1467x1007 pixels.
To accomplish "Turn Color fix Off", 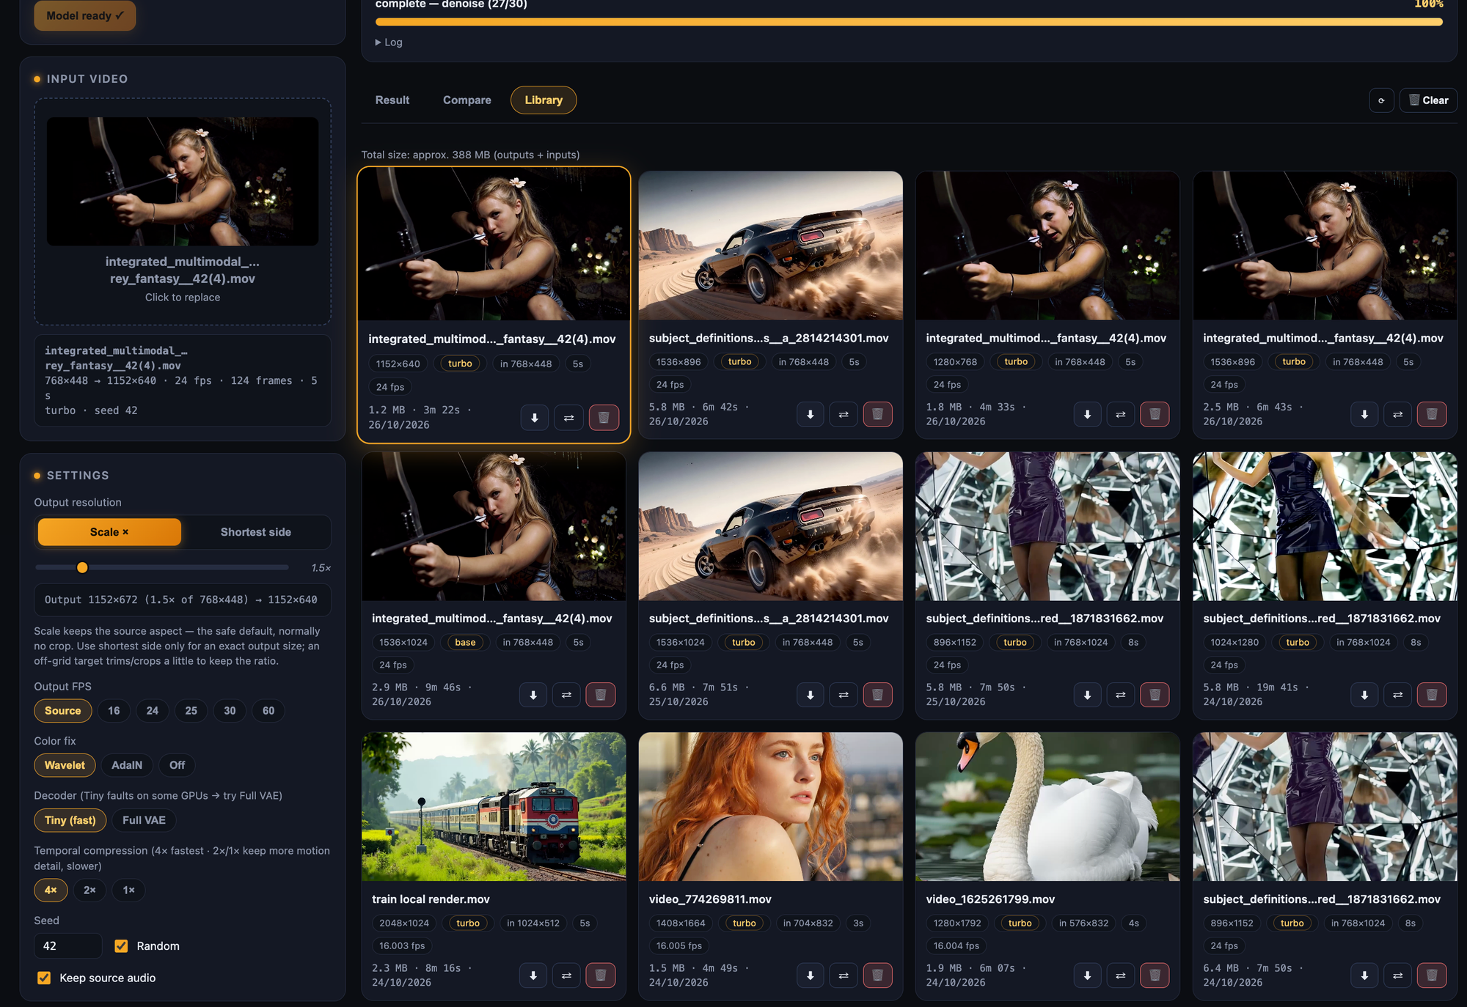I will (x=178, y=765).
